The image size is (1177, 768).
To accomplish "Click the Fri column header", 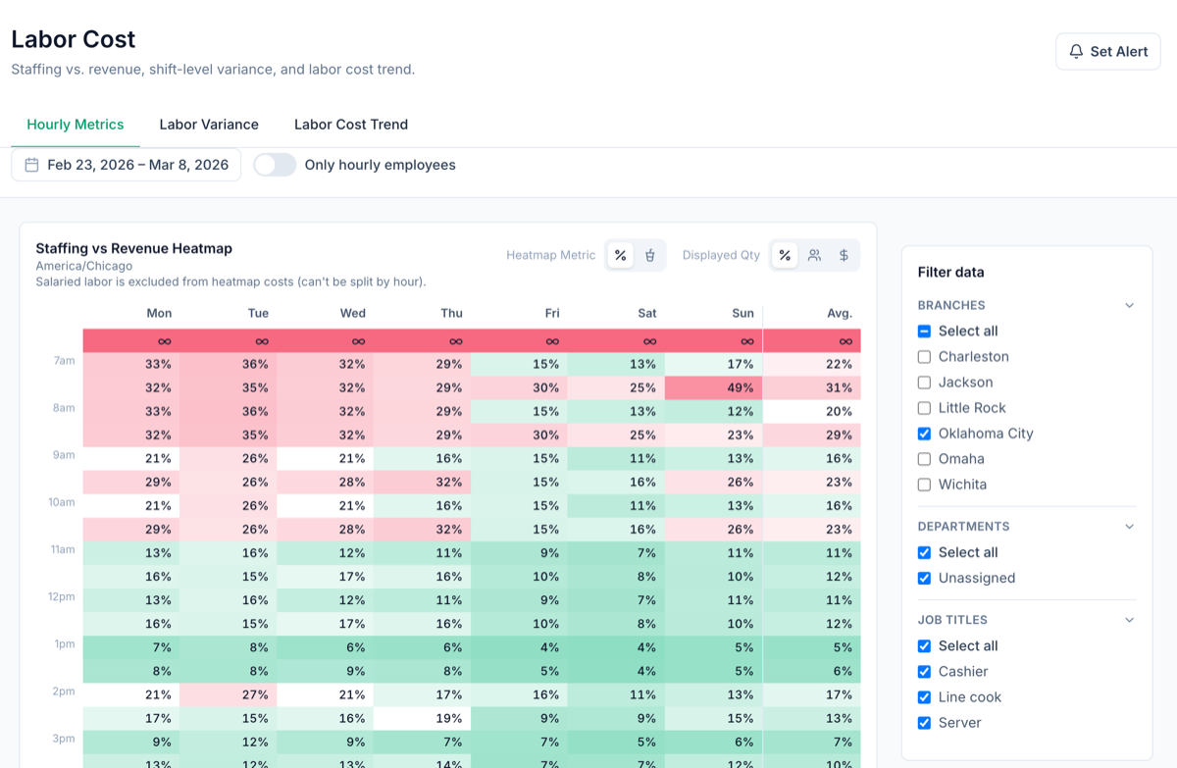I will 552,313.
